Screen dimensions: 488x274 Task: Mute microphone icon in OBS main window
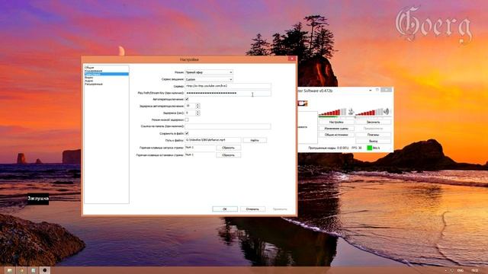coord(351,112)
